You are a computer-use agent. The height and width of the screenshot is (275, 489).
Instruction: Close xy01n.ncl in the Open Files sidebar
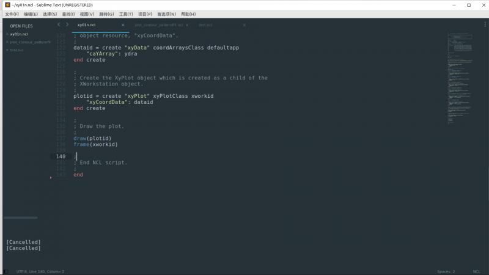(7, 34)
